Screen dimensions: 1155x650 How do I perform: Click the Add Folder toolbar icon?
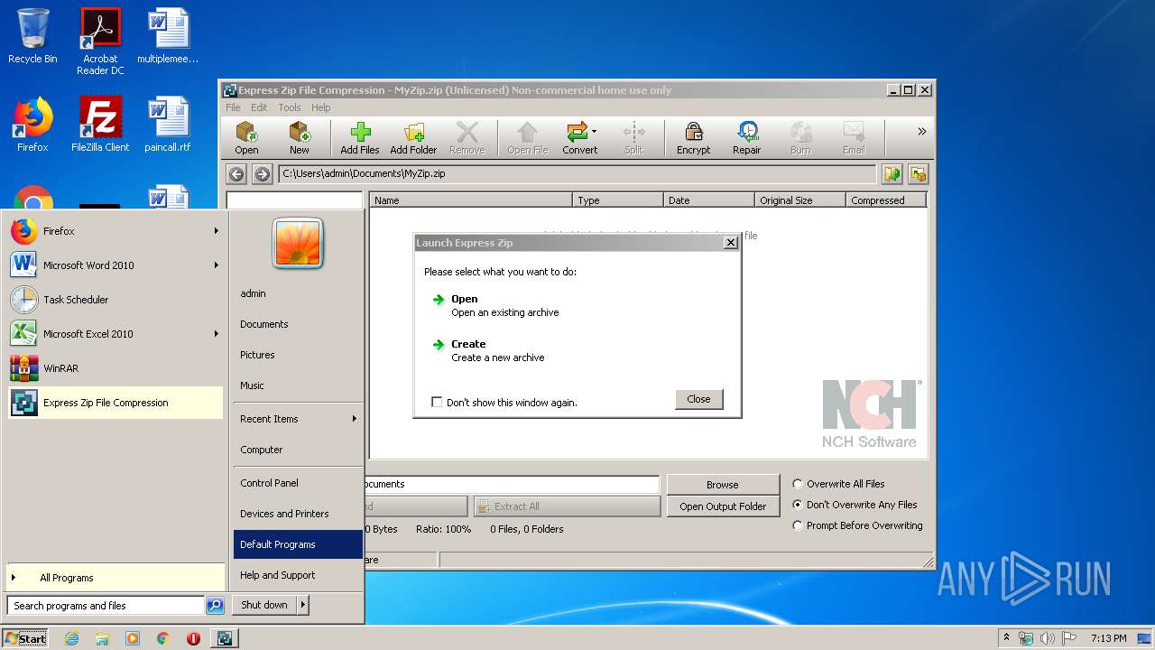point(413,138)
